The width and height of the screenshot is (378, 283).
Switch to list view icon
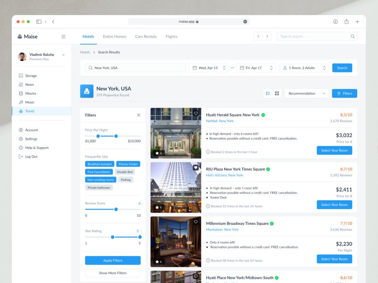[268, 93]
